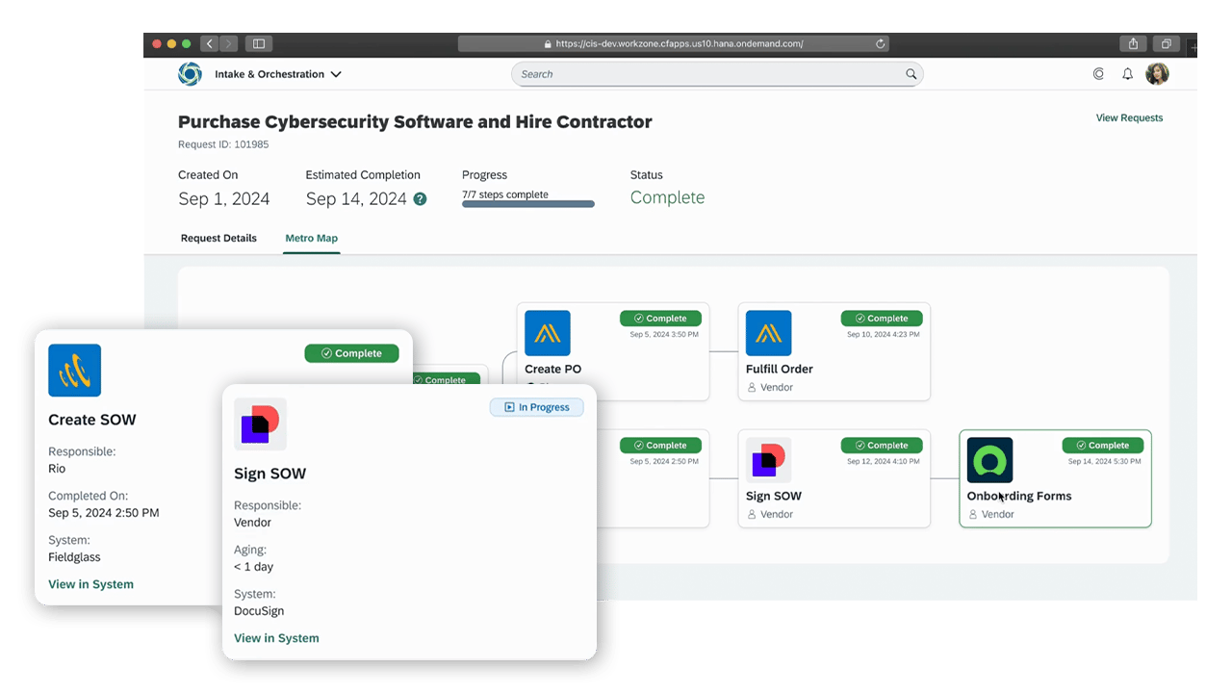Click the Fieldglass icon in Create SOW popup
The image size is (1232, 693).
(x=74, y=371)
